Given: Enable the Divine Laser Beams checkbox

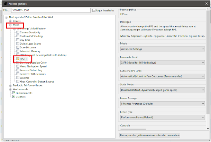Looking at the screenshot, I should point(18,44).
